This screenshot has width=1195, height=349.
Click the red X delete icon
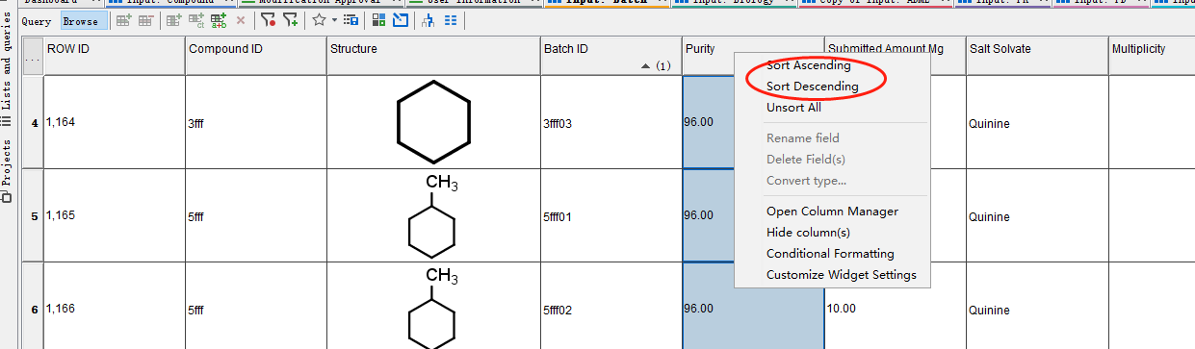point(241,20)
